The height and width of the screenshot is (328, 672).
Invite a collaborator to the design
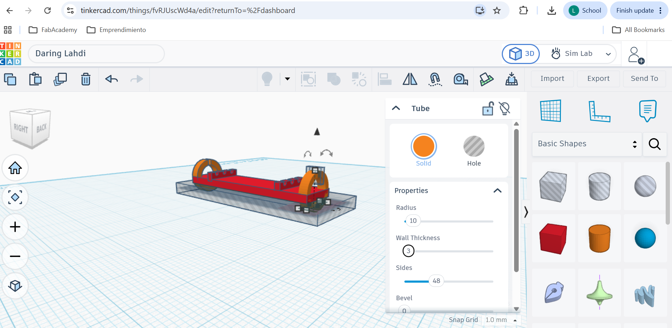coord(636,55)
